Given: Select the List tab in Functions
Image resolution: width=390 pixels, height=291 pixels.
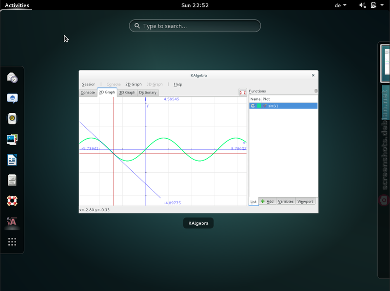Looking at the screenshot, I should point(253,201).
